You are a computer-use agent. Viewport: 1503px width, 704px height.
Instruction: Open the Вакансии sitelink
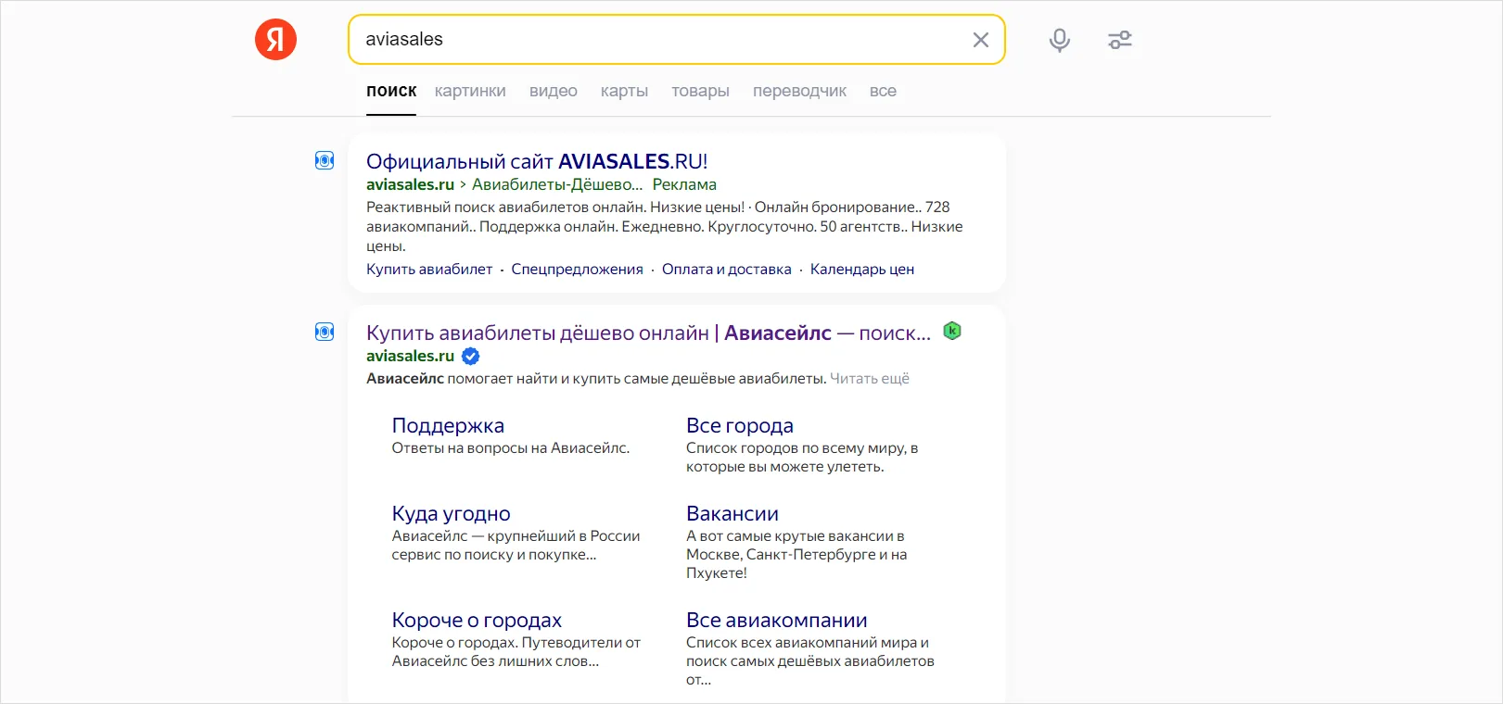coord(732,513)
